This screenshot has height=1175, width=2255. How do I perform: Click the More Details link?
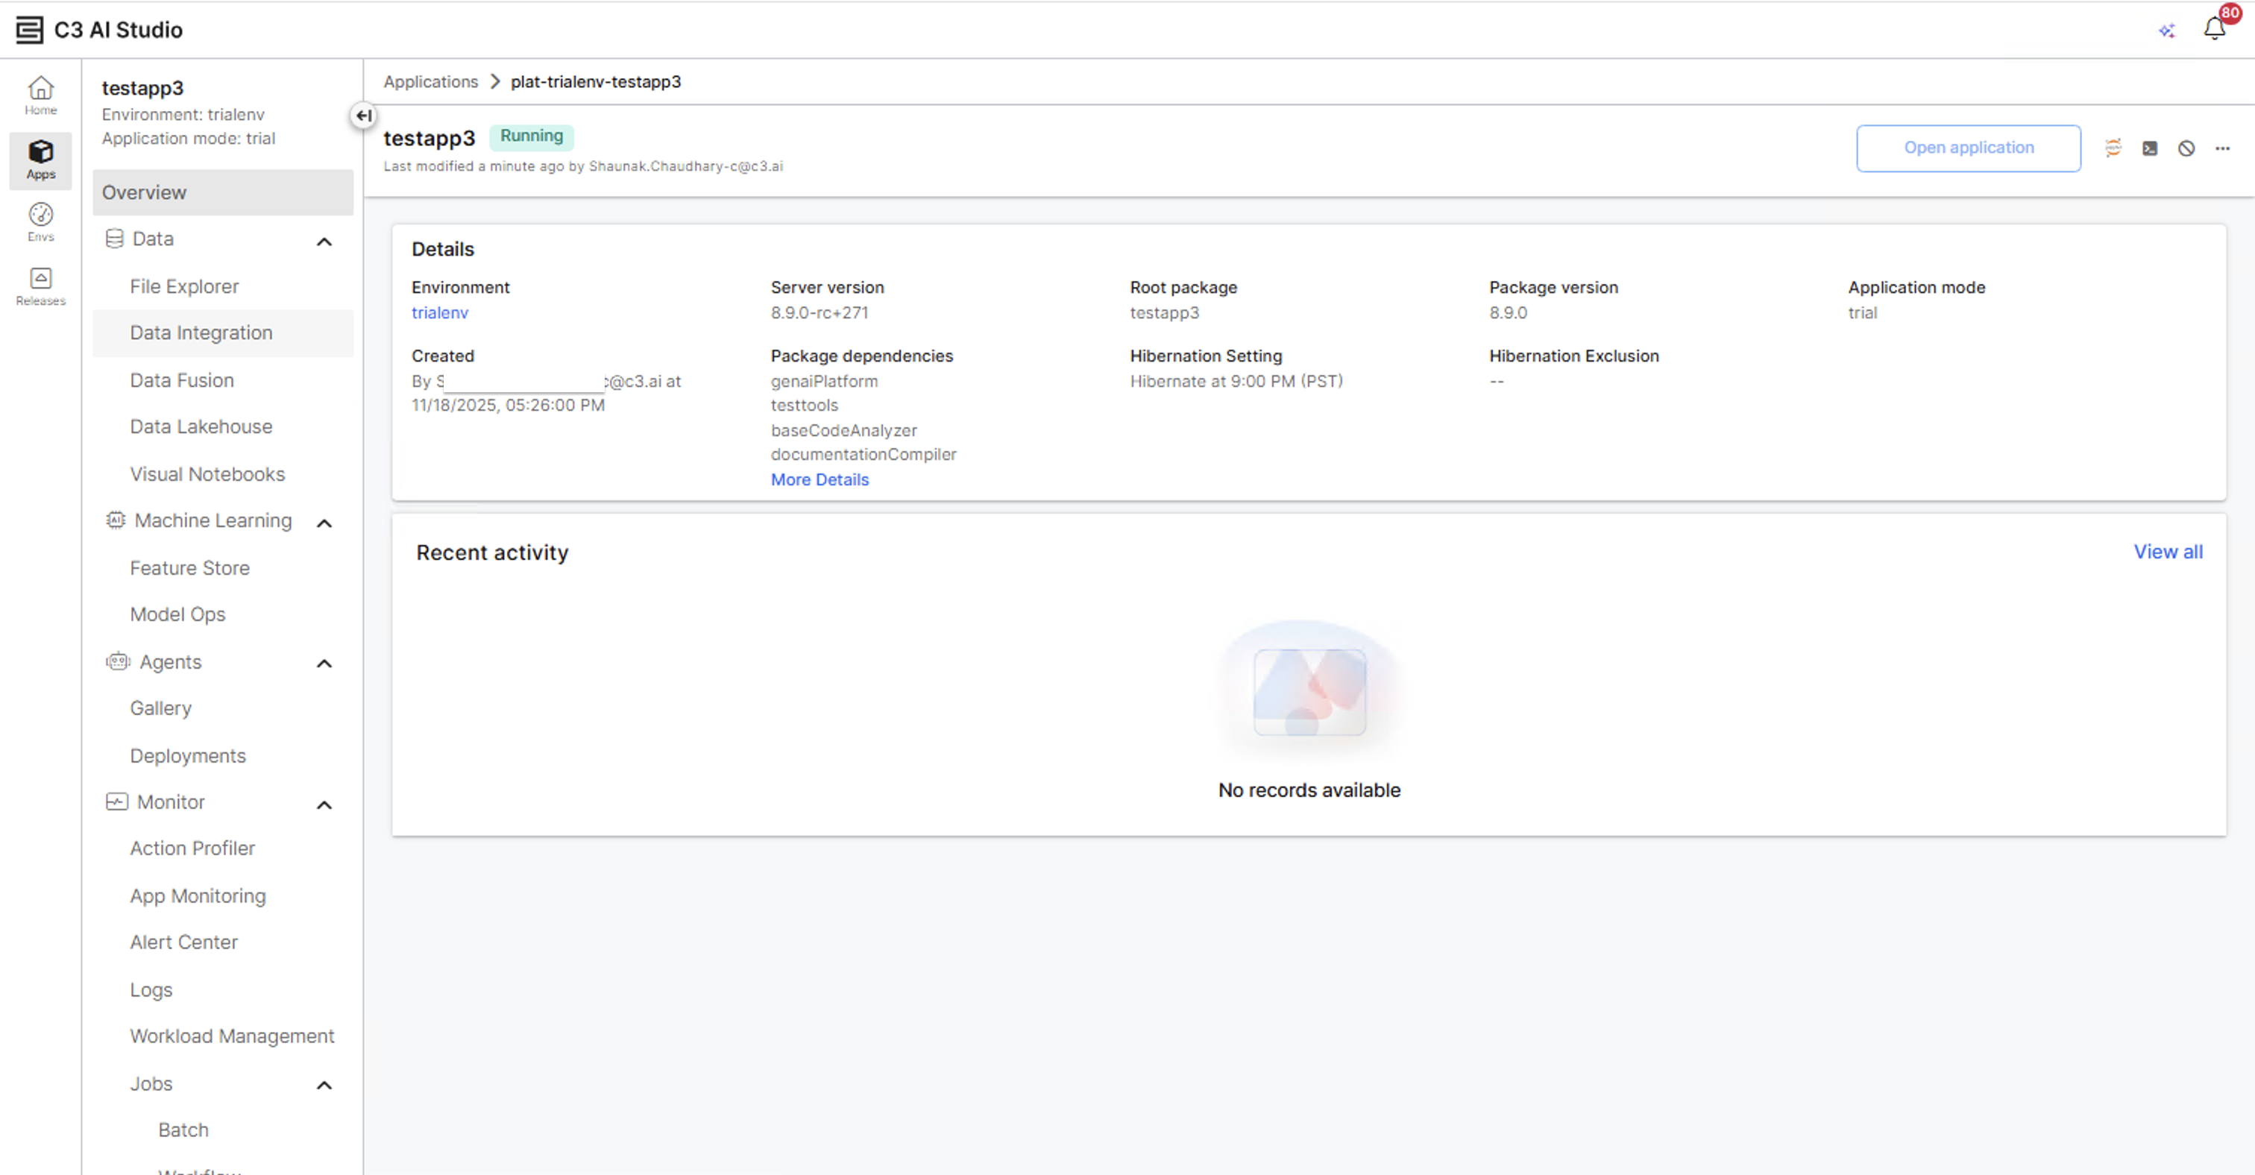820,479
